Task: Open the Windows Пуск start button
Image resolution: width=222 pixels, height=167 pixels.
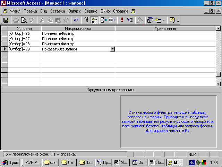Action: [x=10, y=162]
